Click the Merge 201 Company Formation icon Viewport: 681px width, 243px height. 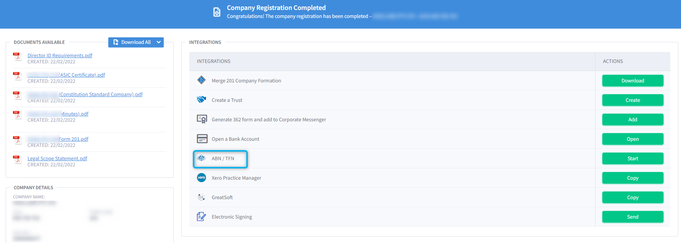[x=201, y=80]
